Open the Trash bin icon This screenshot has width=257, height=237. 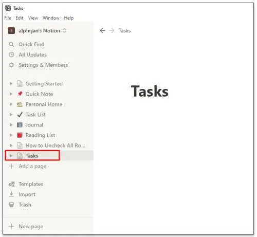11,205
